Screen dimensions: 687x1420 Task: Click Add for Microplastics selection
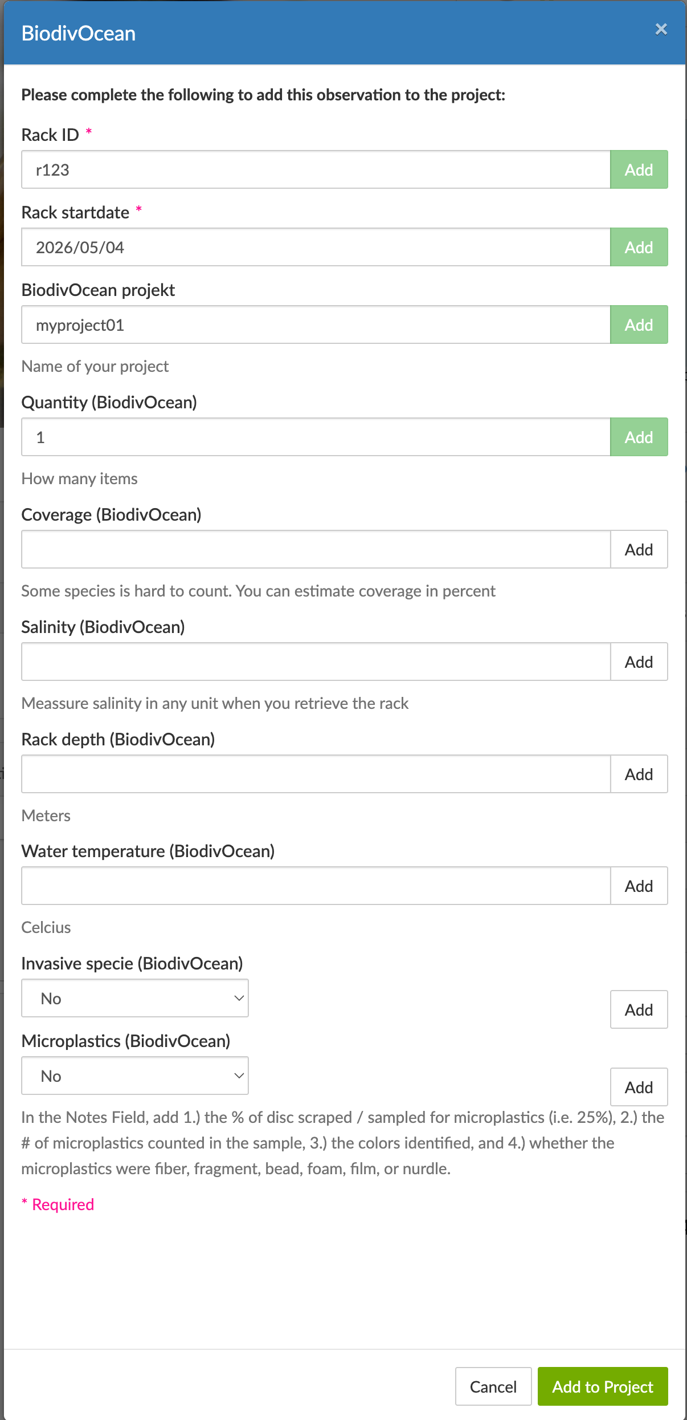tap(639, 1087)
